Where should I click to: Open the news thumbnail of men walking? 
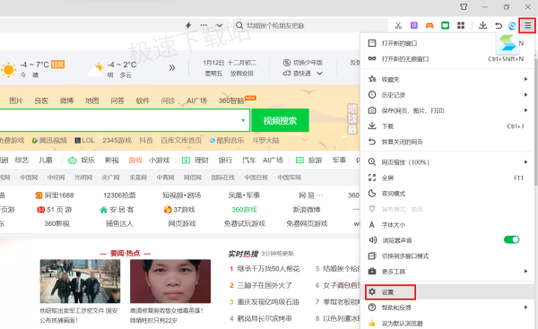[x=80, y=281]
